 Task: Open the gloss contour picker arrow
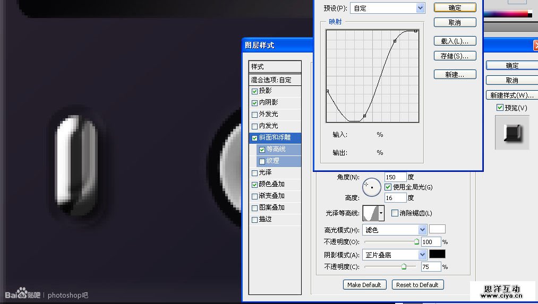click(x=381, y=213)
